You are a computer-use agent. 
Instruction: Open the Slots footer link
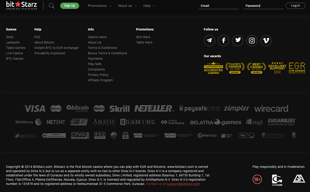[10, 37]
